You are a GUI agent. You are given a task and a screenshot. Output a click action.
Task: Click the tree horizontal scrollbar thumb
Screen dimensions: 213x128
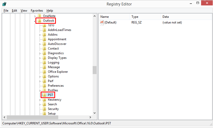pos(32,117)
